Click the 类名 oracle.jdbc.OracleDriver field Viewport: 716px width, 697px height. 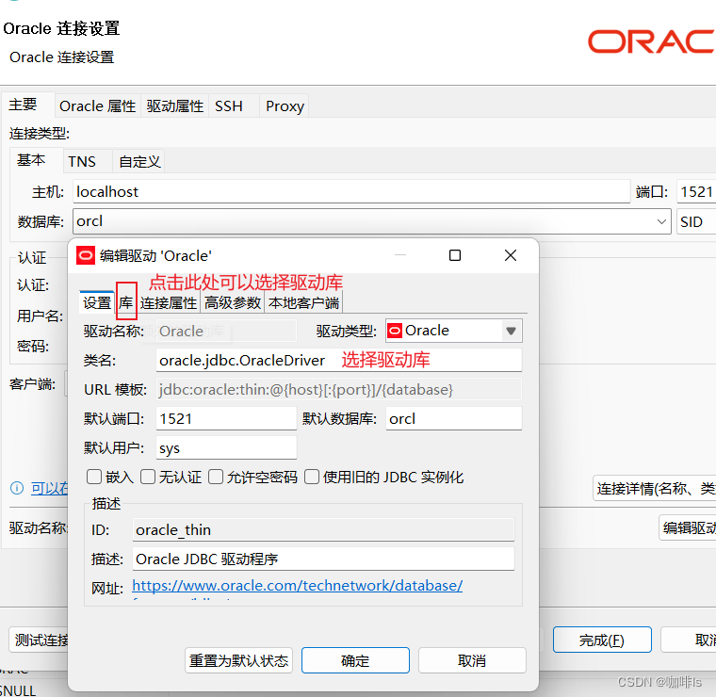[x=339, y=360]
